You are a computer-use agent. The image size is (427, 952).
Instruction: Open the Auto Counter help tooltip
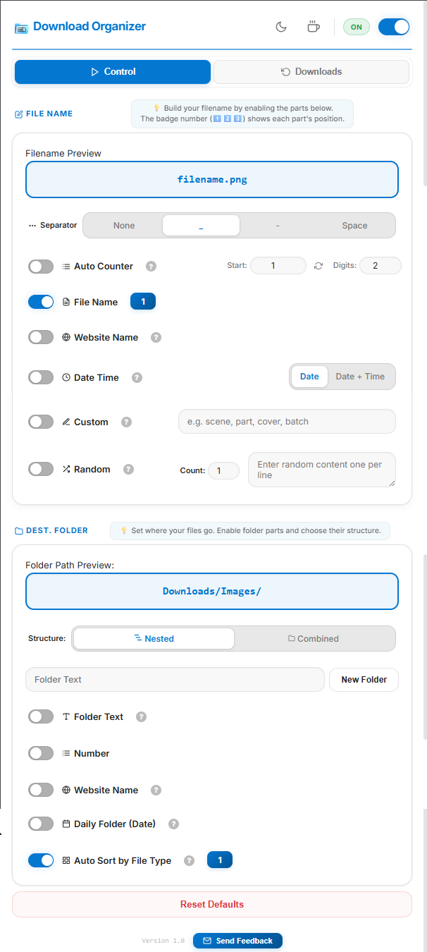click(x=151, y=266)
